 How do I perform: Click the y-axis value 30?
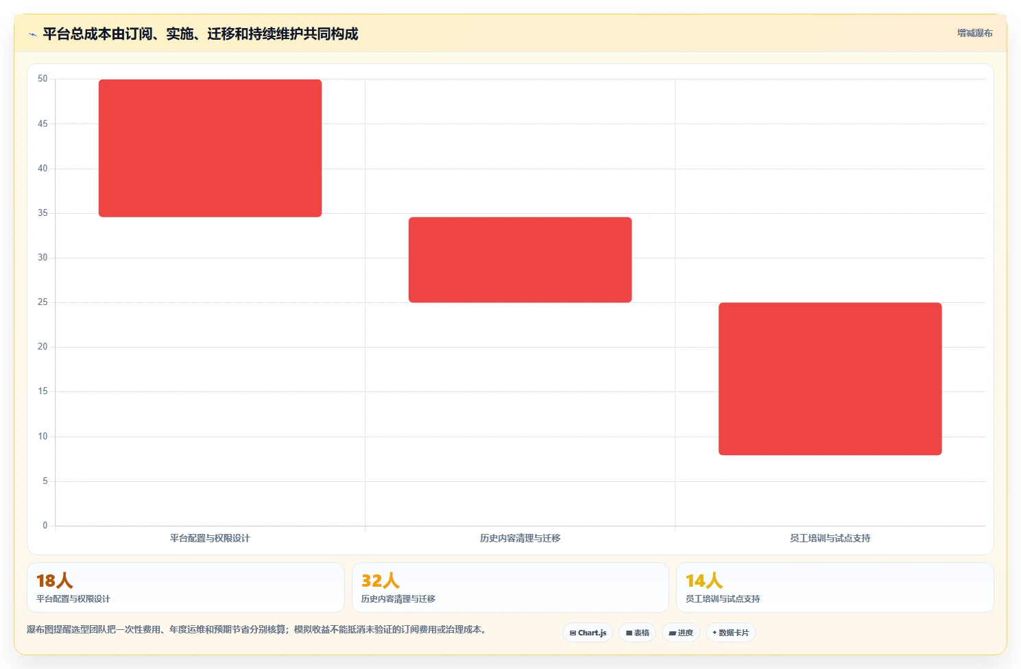(43, 257)
